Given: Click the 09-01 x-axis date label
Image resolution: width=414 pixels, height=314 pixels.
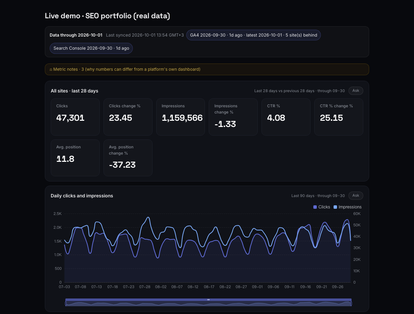Looking at the screenshot, I should click(257, 287).
